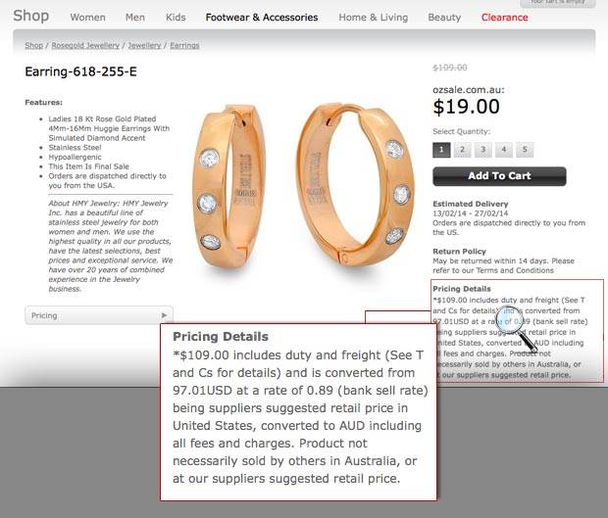Open the Clearance section

point(504,18)
